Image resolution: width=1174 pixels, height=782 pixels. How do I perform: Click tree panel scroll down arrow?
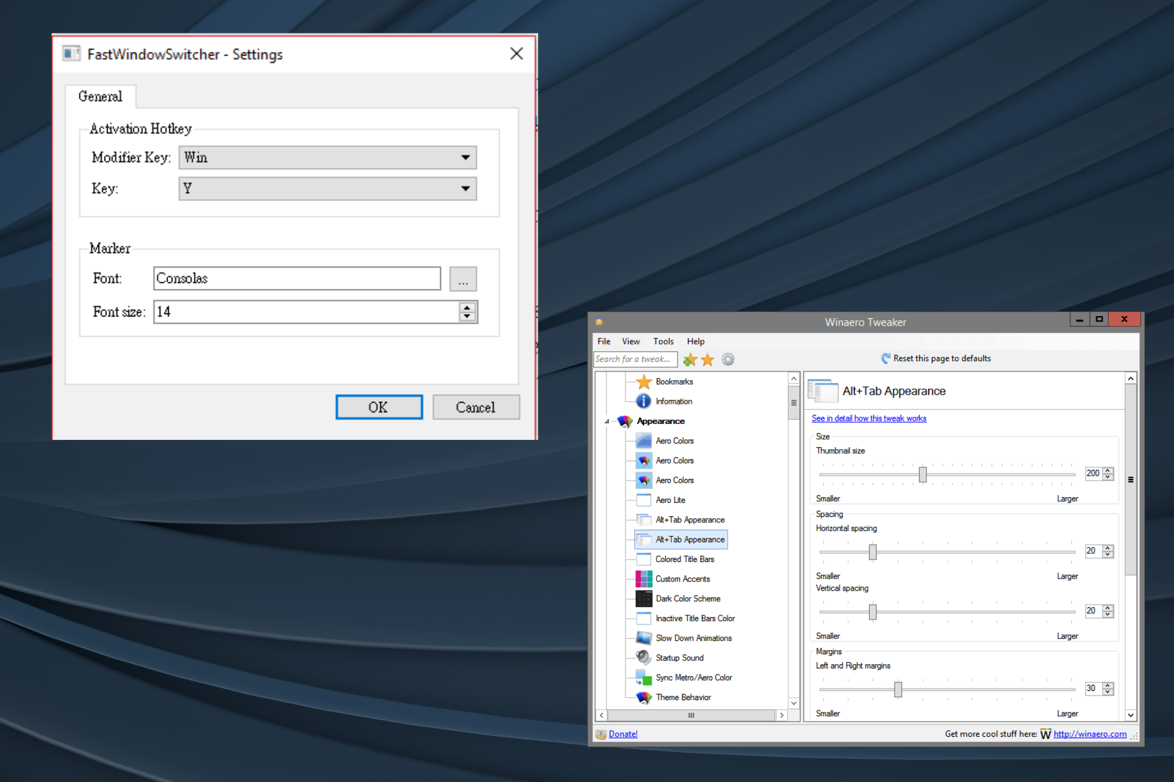pos(794,703)
